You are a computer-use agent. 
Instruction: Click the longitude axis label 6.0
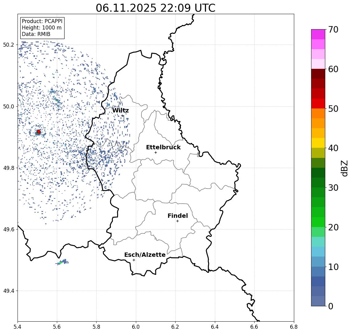click(136, 327)
